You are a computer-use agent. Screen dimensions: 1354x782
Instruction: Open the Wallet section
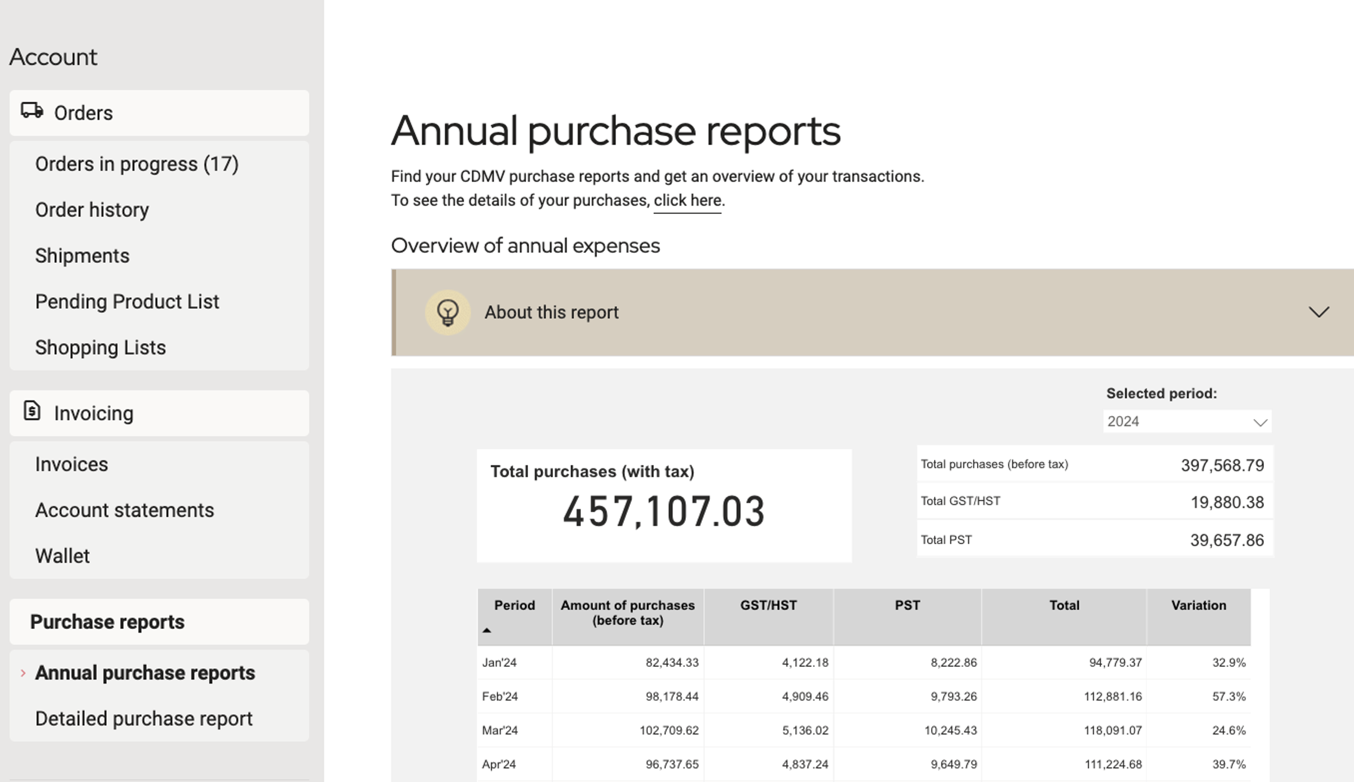pos(63,556)
